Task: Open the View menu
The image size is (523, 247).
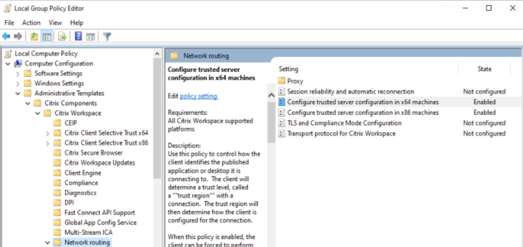Action: pyautogui.click(x=55, y=23)
